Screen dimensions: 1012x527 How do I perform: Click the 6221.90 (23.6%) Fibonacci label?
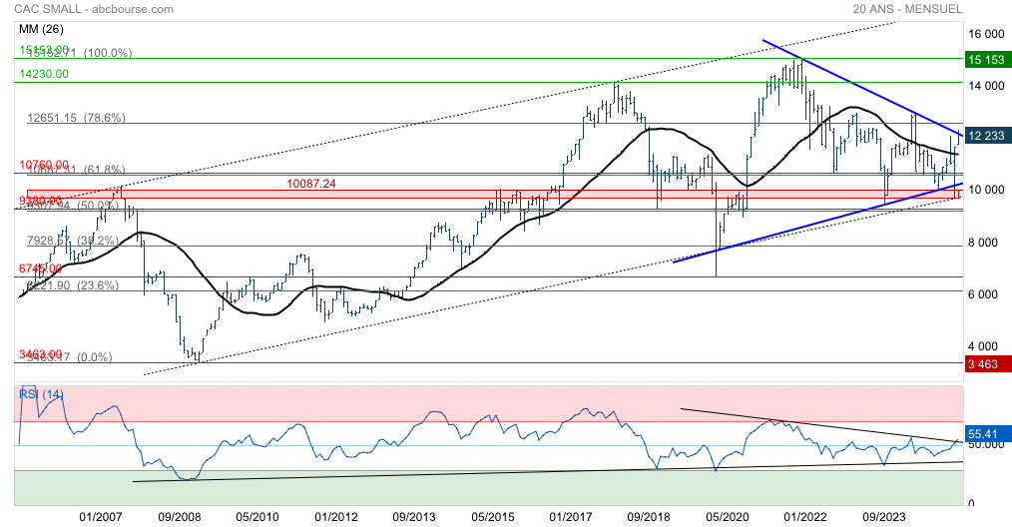click(73, 285)
